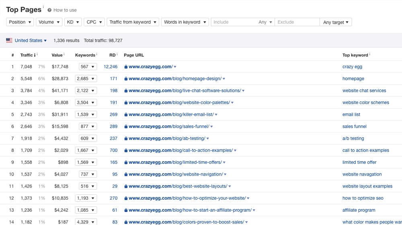The height and width of the screenshot is (225, 402).
Task: Open the Any match-mode dropdown in Include field
Action: (265, 22)
